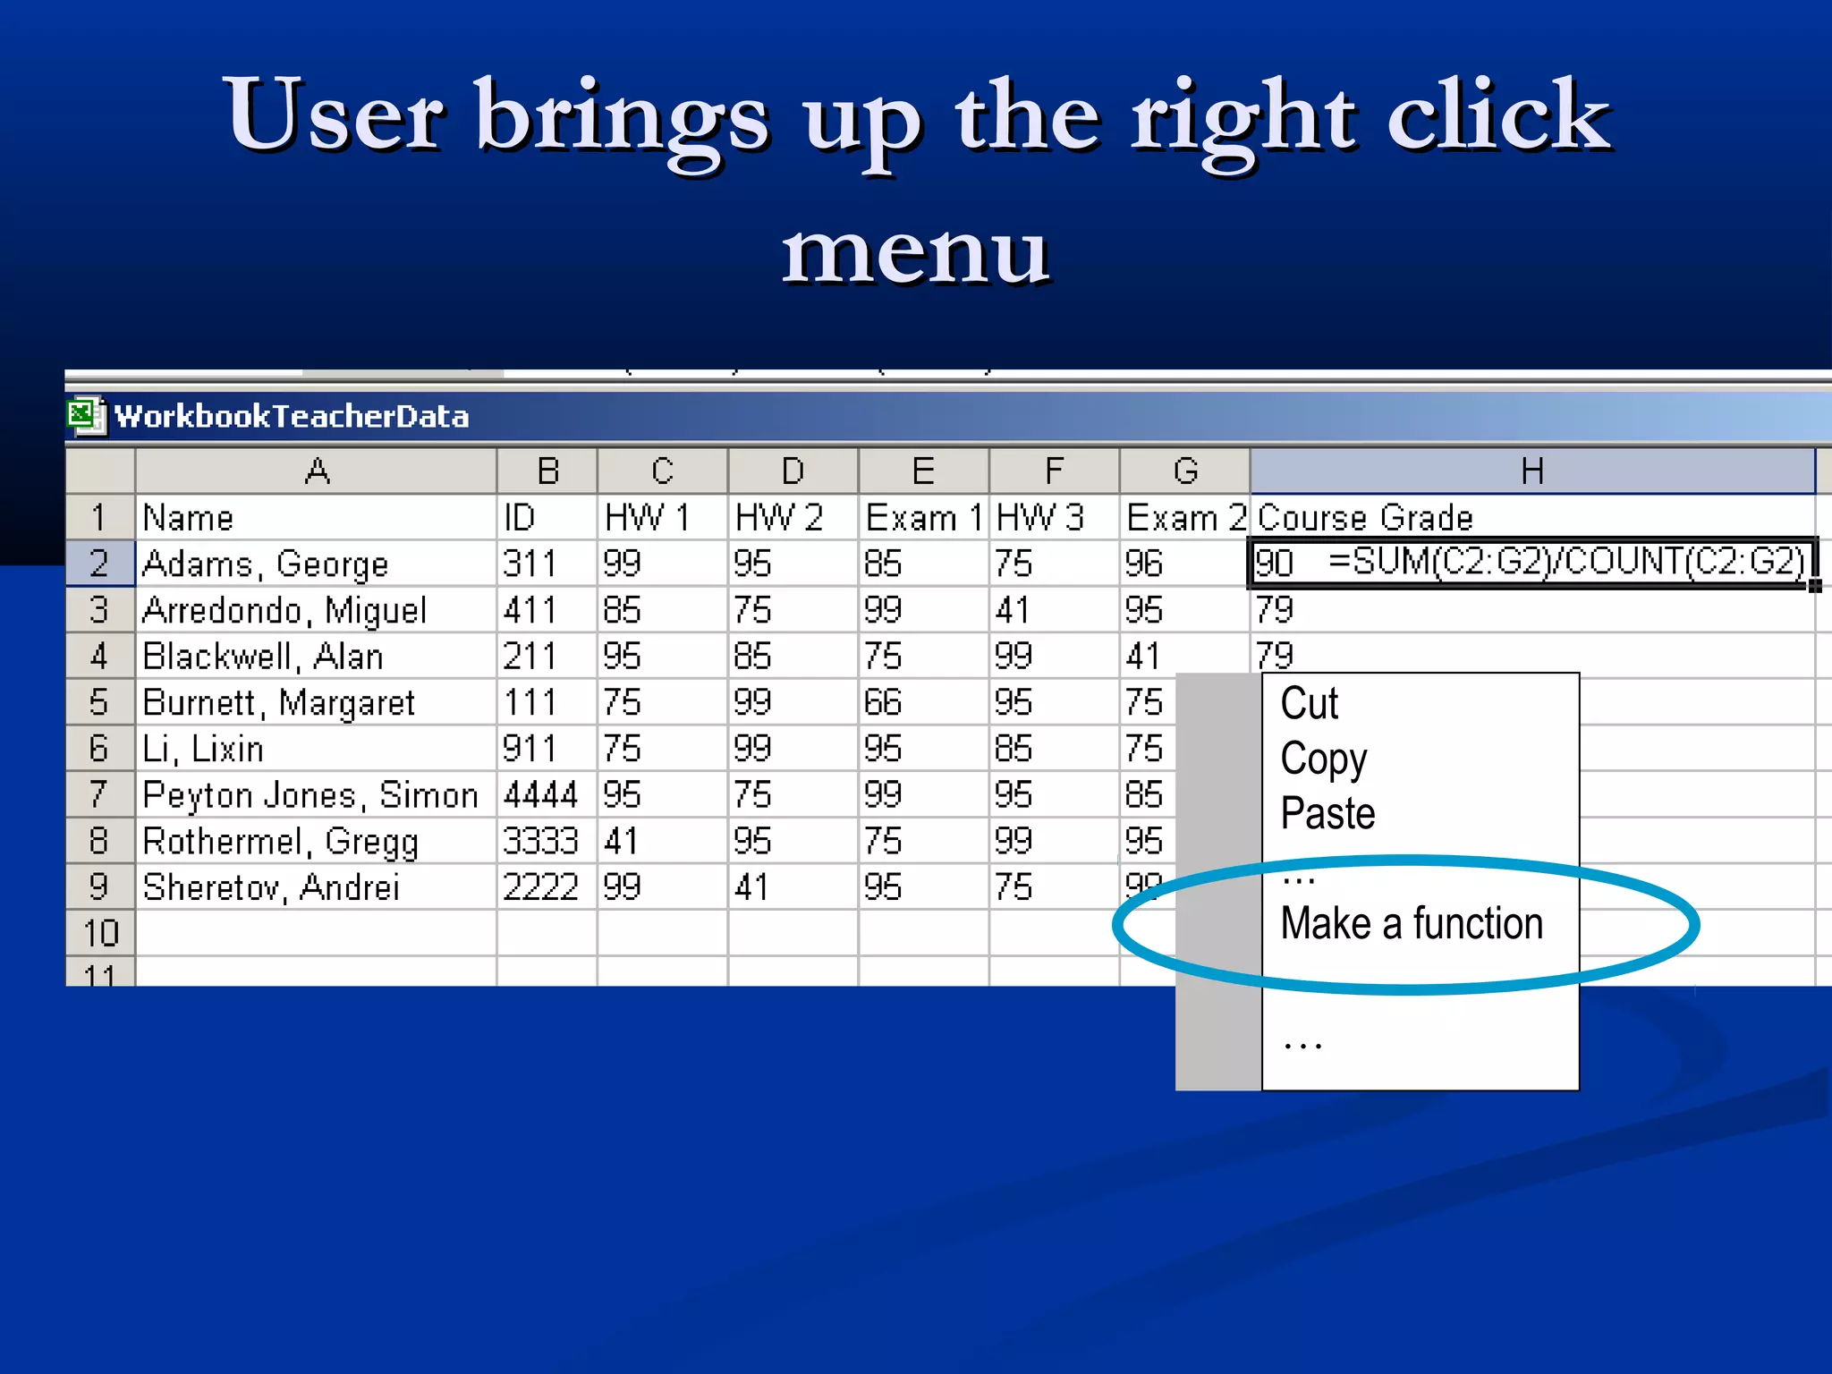
Task: Click cell 'Li, Lixin'
Action: 316,748
